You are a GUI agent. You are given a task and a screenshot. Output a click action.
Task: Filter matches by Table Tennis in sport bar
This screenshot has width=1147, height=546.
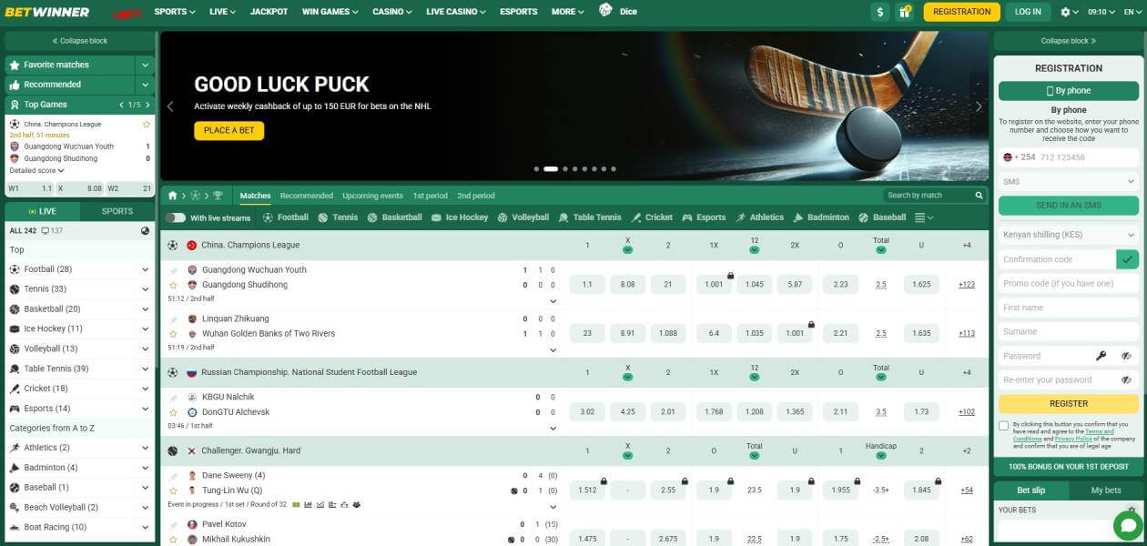click(x=590, y=217)
